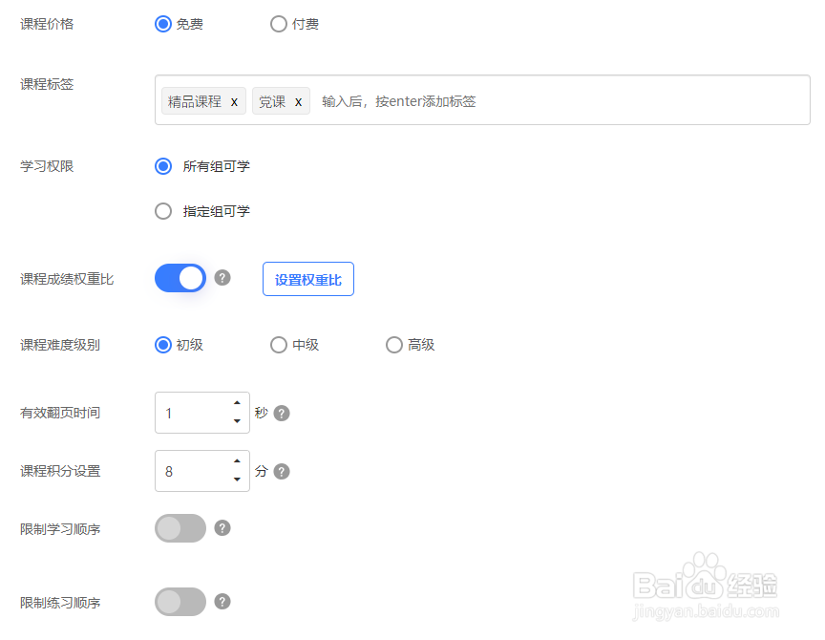Viewport: 825px width, 640px height.
Task: Select the 付费 pricing option
Action: tap(278, 24)
